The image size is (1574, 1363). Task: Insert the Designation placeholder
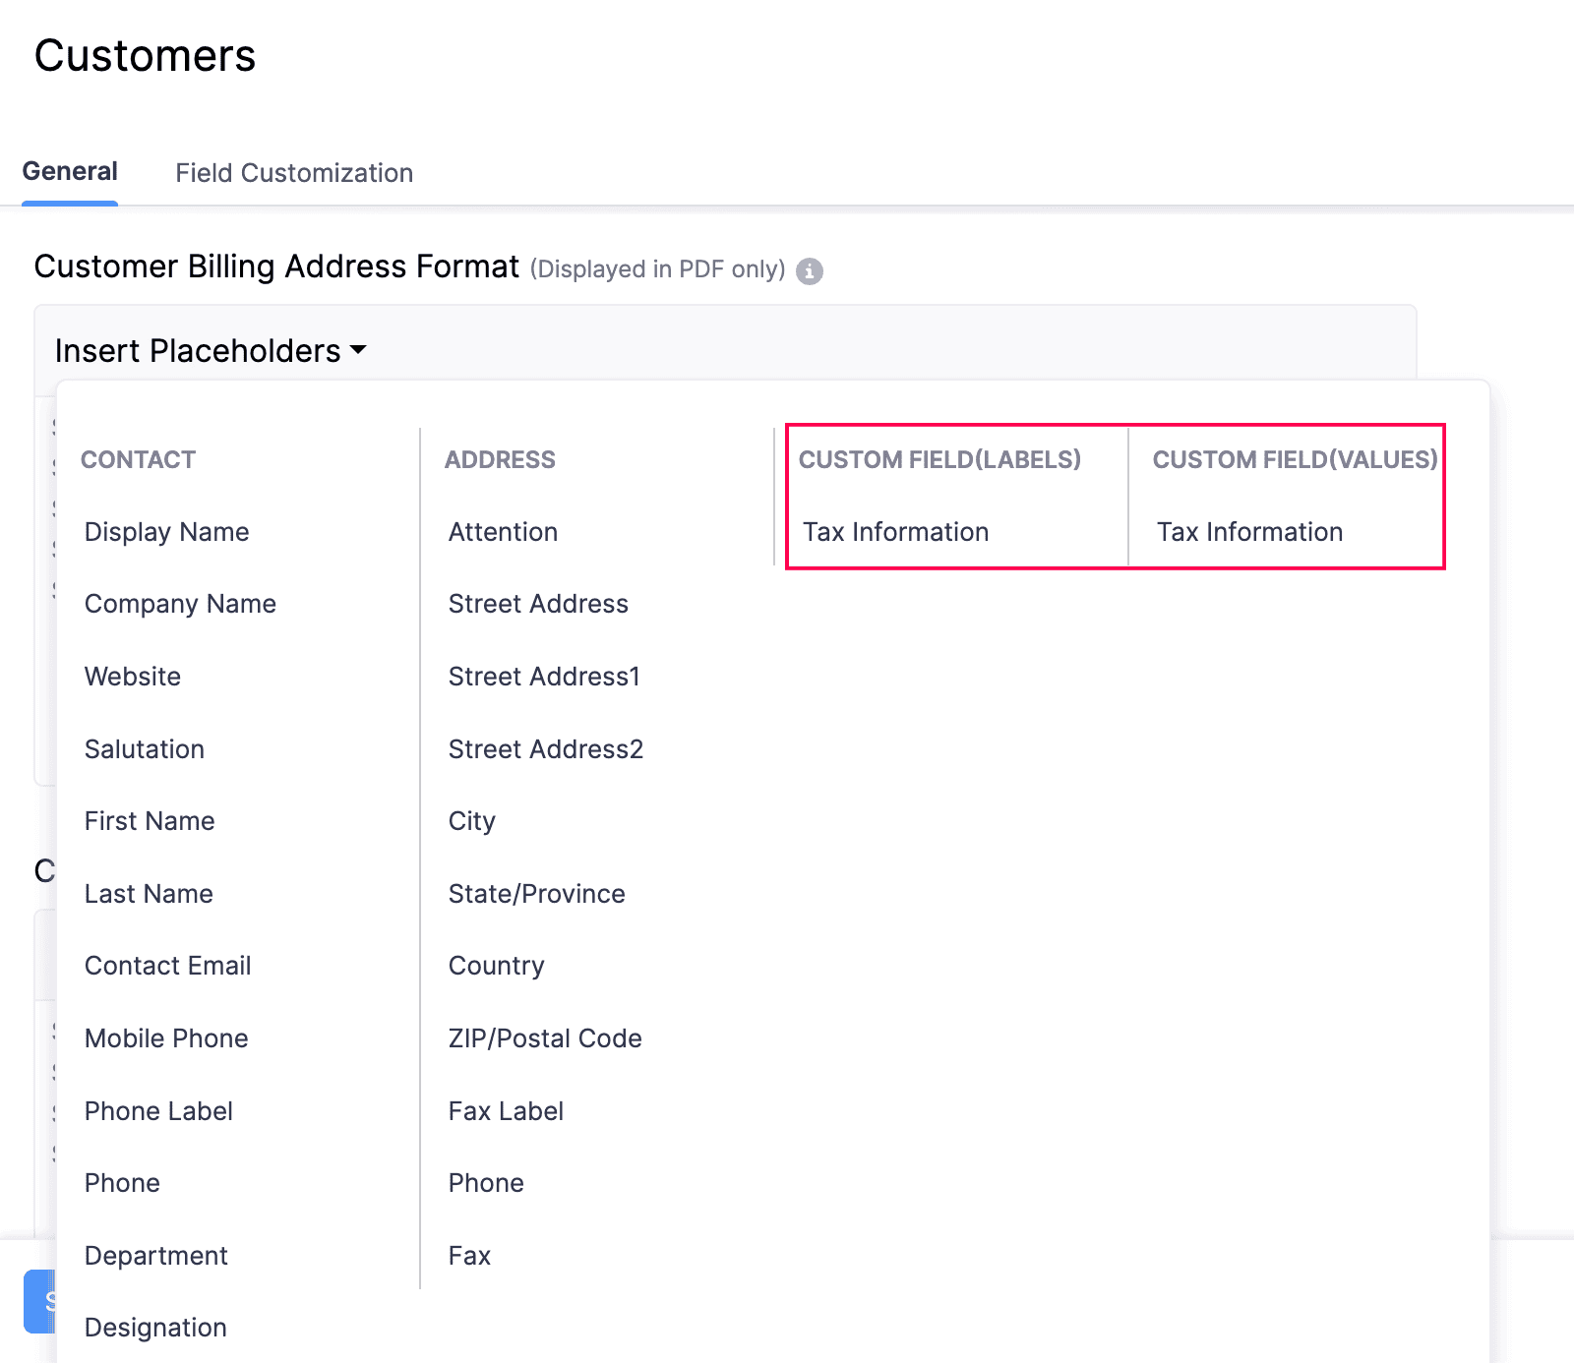[x=154, y=1327]
